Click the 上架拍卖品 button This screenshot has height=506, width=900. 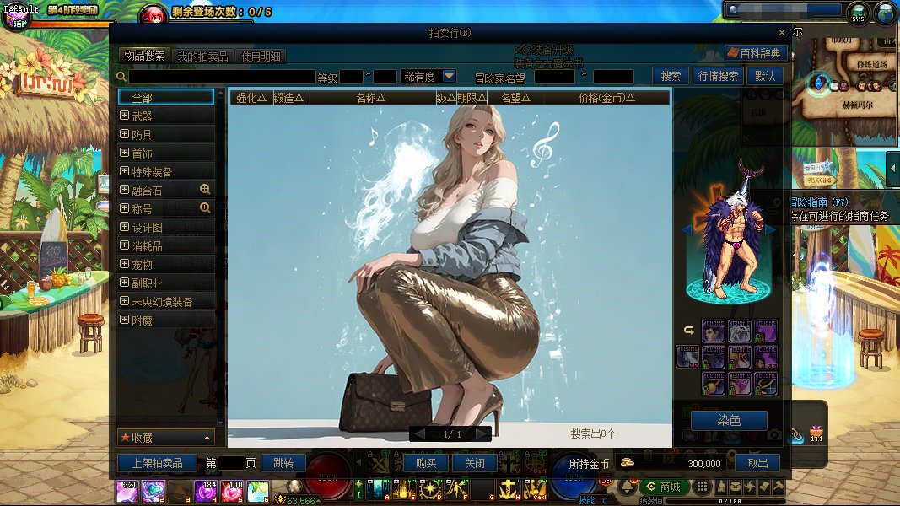click(157, 462)
